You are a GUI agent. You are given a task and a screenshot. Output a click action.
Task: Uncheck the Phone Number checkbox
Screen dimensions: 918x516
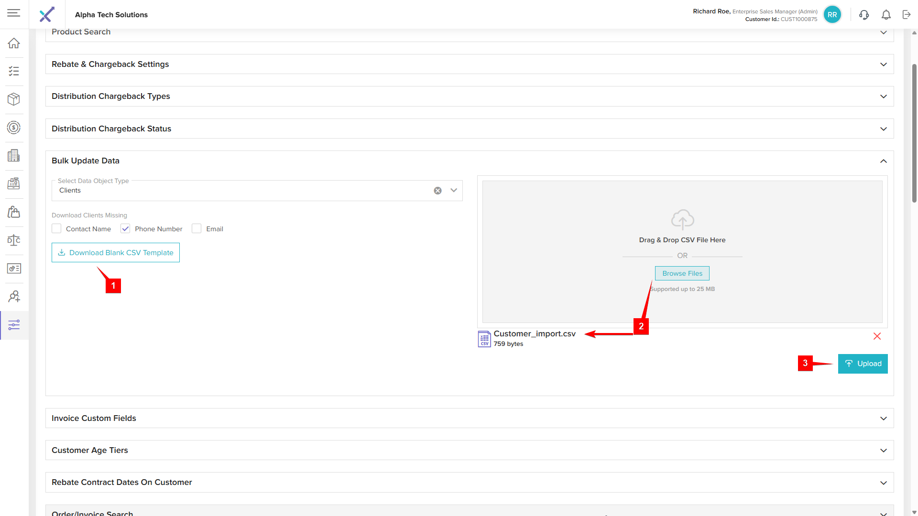click(x=125, y=229)
